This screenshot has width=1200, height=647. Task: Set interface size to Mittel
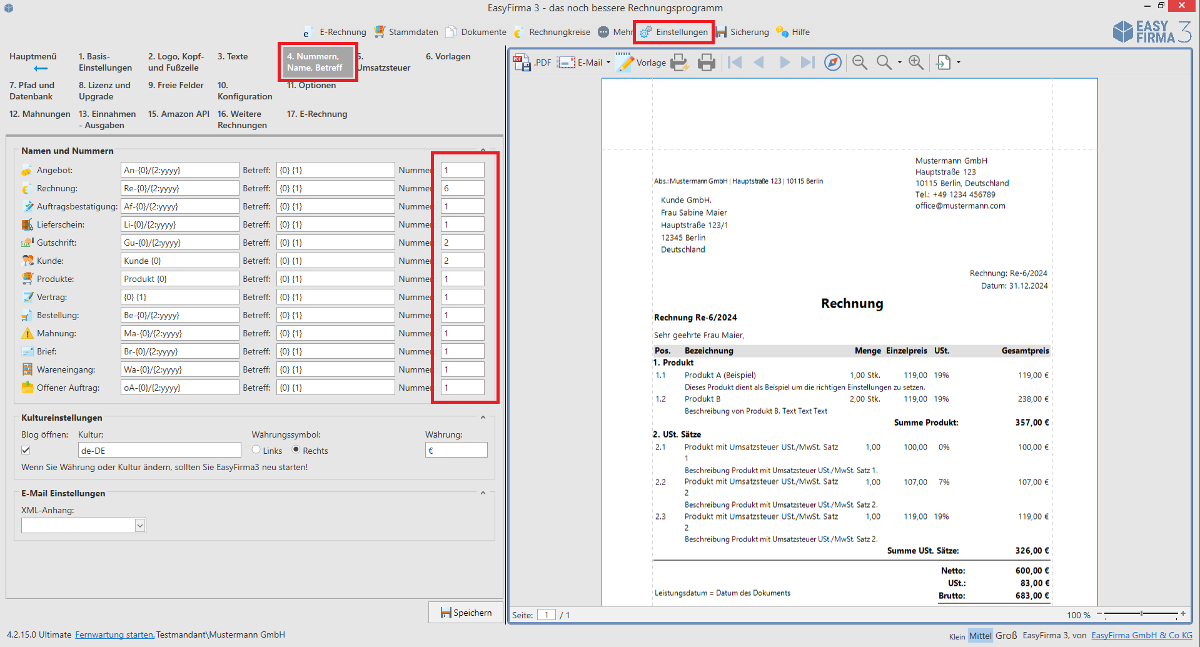tap(980, 636)
